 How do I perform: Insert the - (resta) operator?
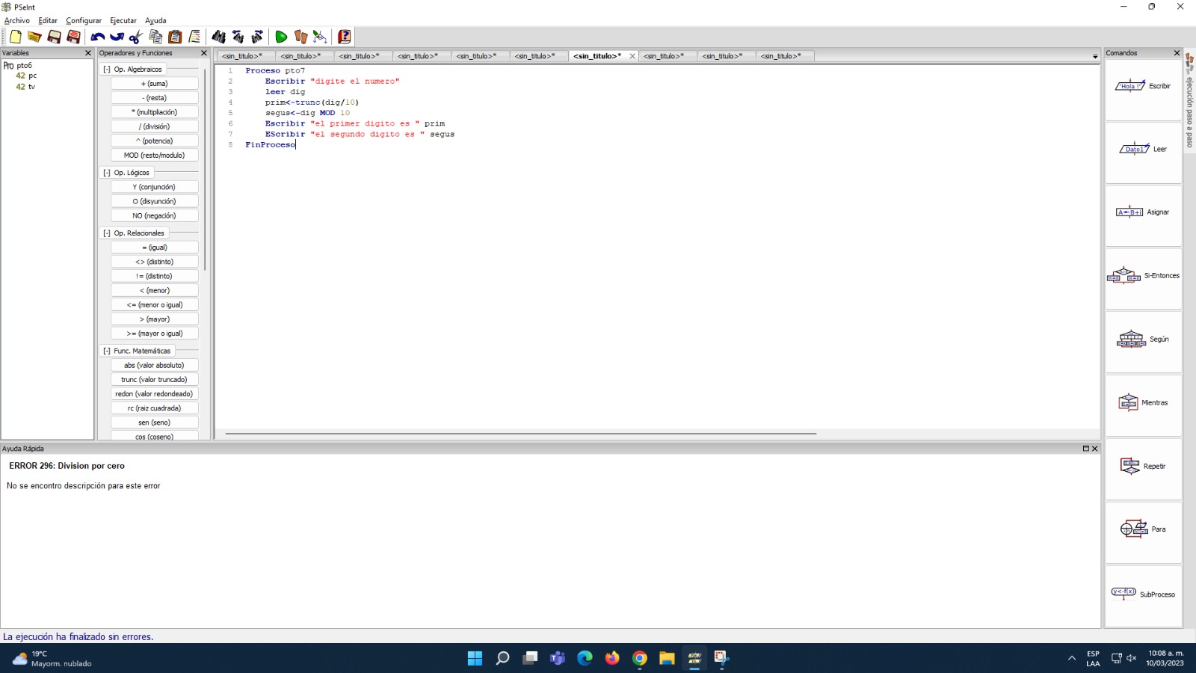[155, 98]
